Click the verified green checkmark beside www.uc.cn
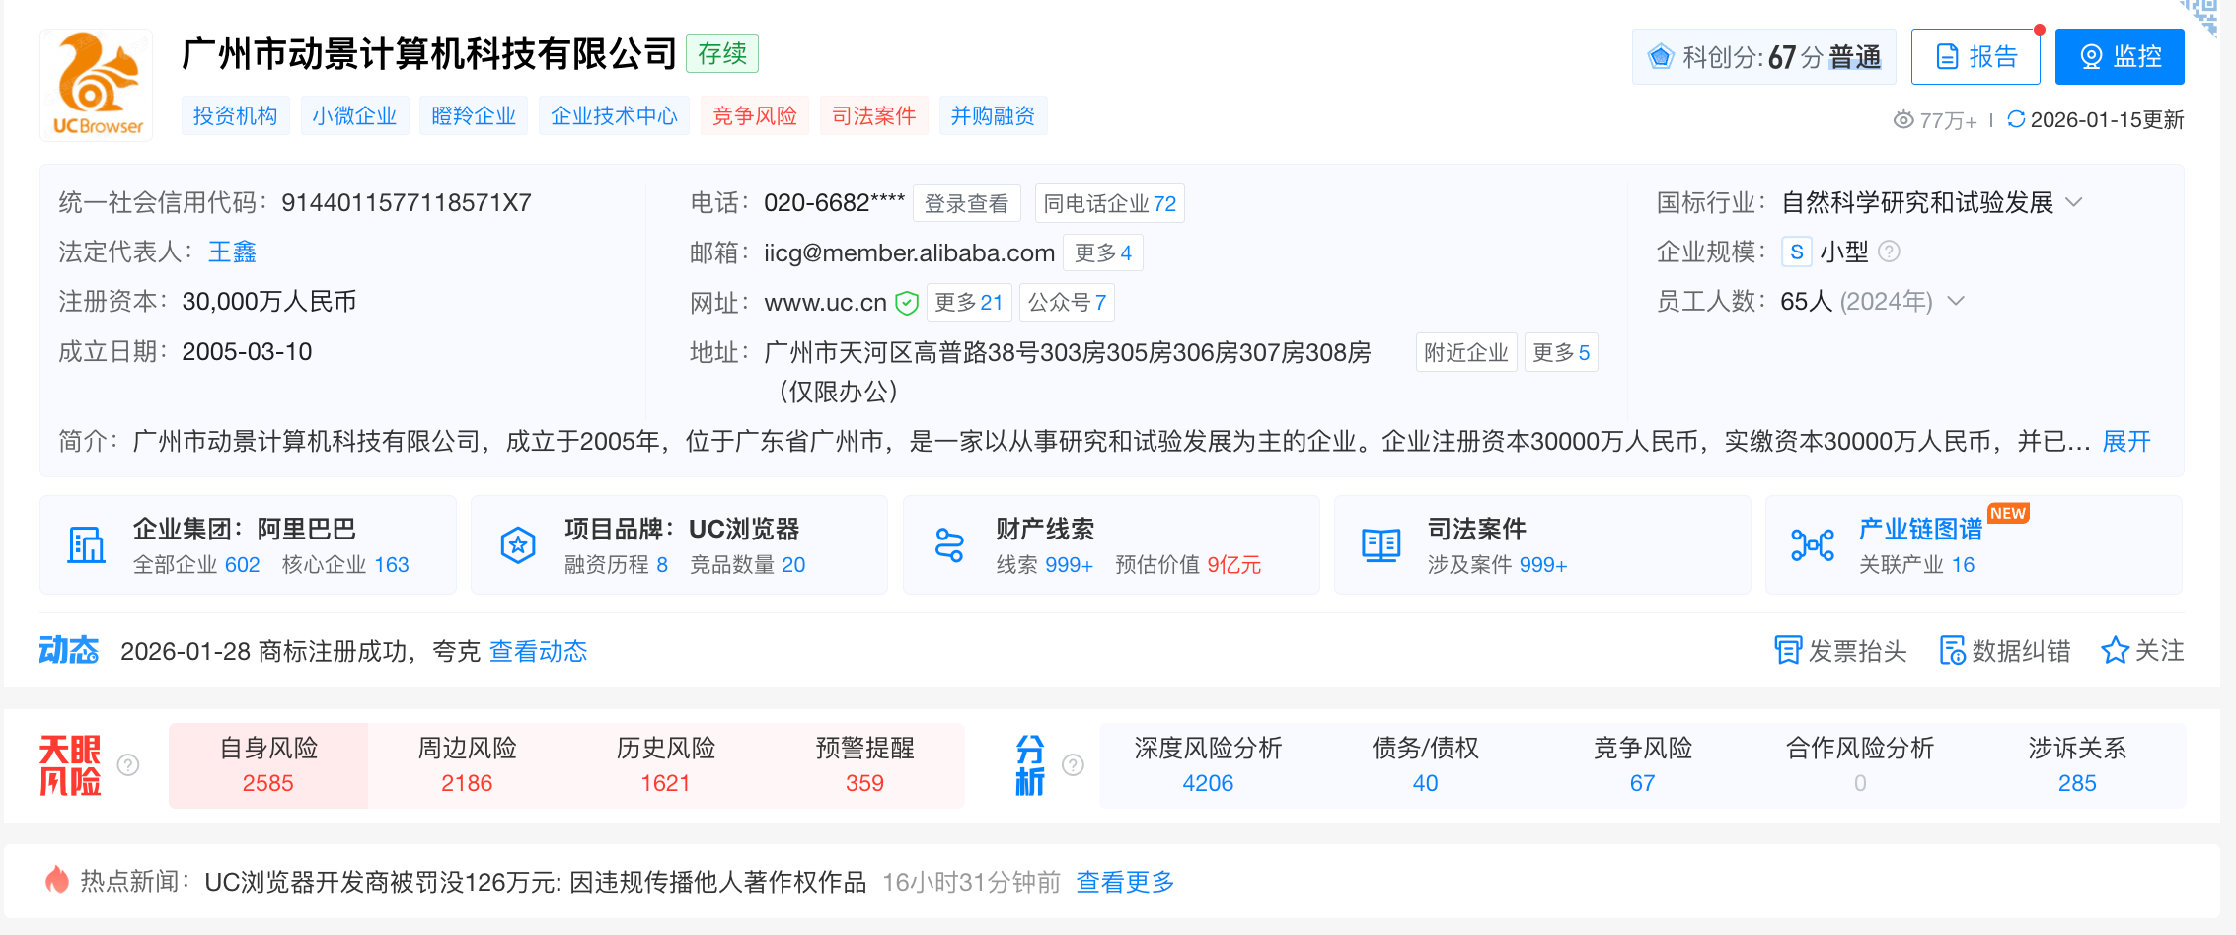 905,303
